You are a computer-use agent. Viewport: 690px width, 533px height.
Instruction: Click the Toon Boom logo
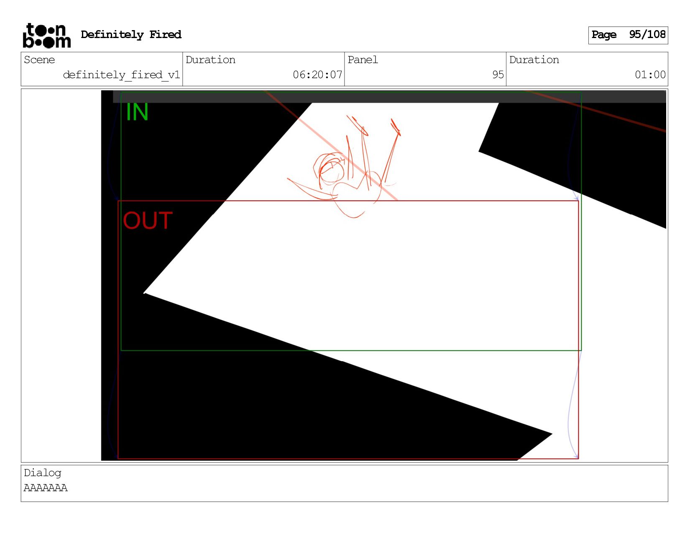(47, 36)
